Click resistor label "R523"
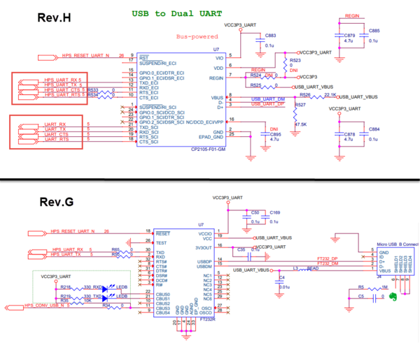The height and width of the screenshot is (343, 420). [295, 60]
